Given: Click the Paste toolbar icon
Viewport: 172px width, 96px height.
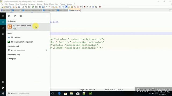Looking at the screenshot, I should tap(29, 7).
